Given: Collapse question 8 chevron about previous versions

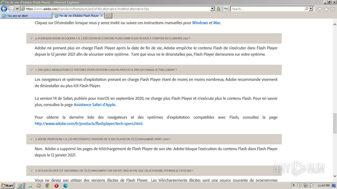Looking at the screenshot, I should tap(31, 139).
